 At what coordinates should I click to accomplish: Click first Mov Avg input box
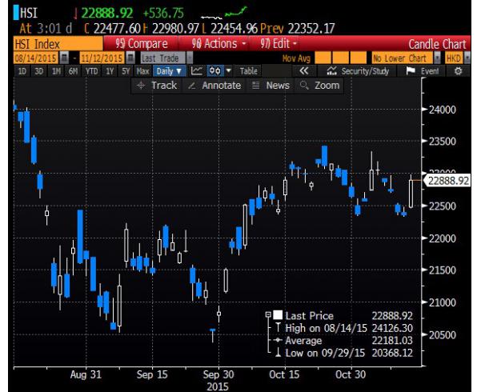(x=323, y=58)
